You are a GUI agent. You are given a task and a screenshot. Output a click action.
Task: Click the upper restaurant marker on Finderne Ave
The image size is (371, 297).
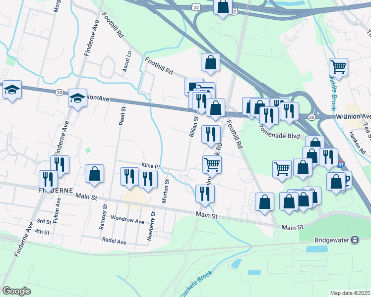pyautogui.click(x=60, y=165)
